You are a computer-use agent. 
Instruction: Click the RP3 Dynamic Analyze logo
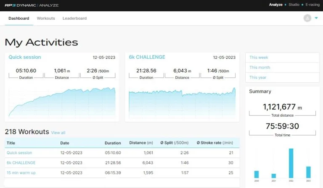click(32, 5)
